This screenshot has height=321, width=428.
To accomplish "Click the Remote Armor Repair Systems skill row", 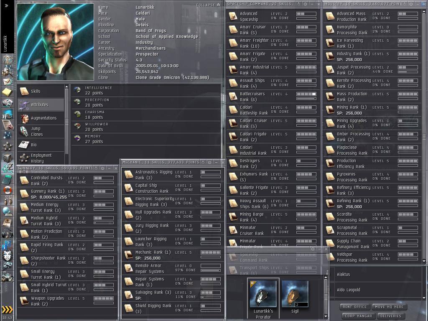I will pyautogui.click(x=173, y=268).
